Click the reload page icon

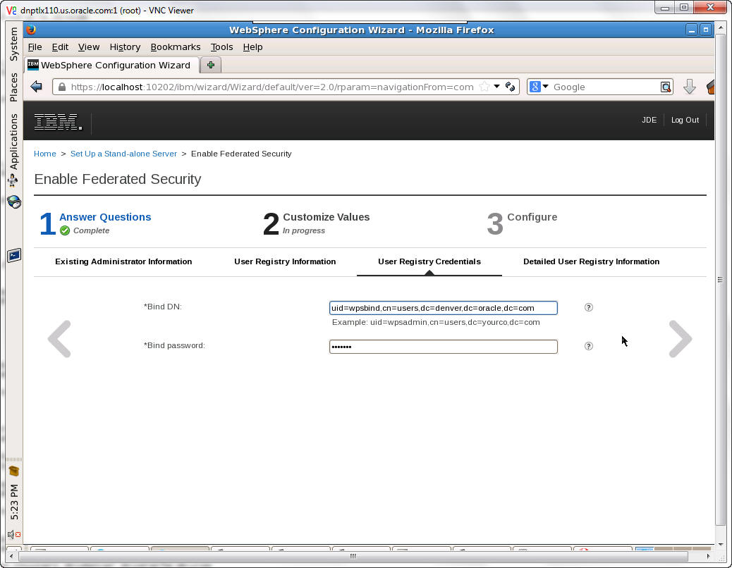click(511, 87)
